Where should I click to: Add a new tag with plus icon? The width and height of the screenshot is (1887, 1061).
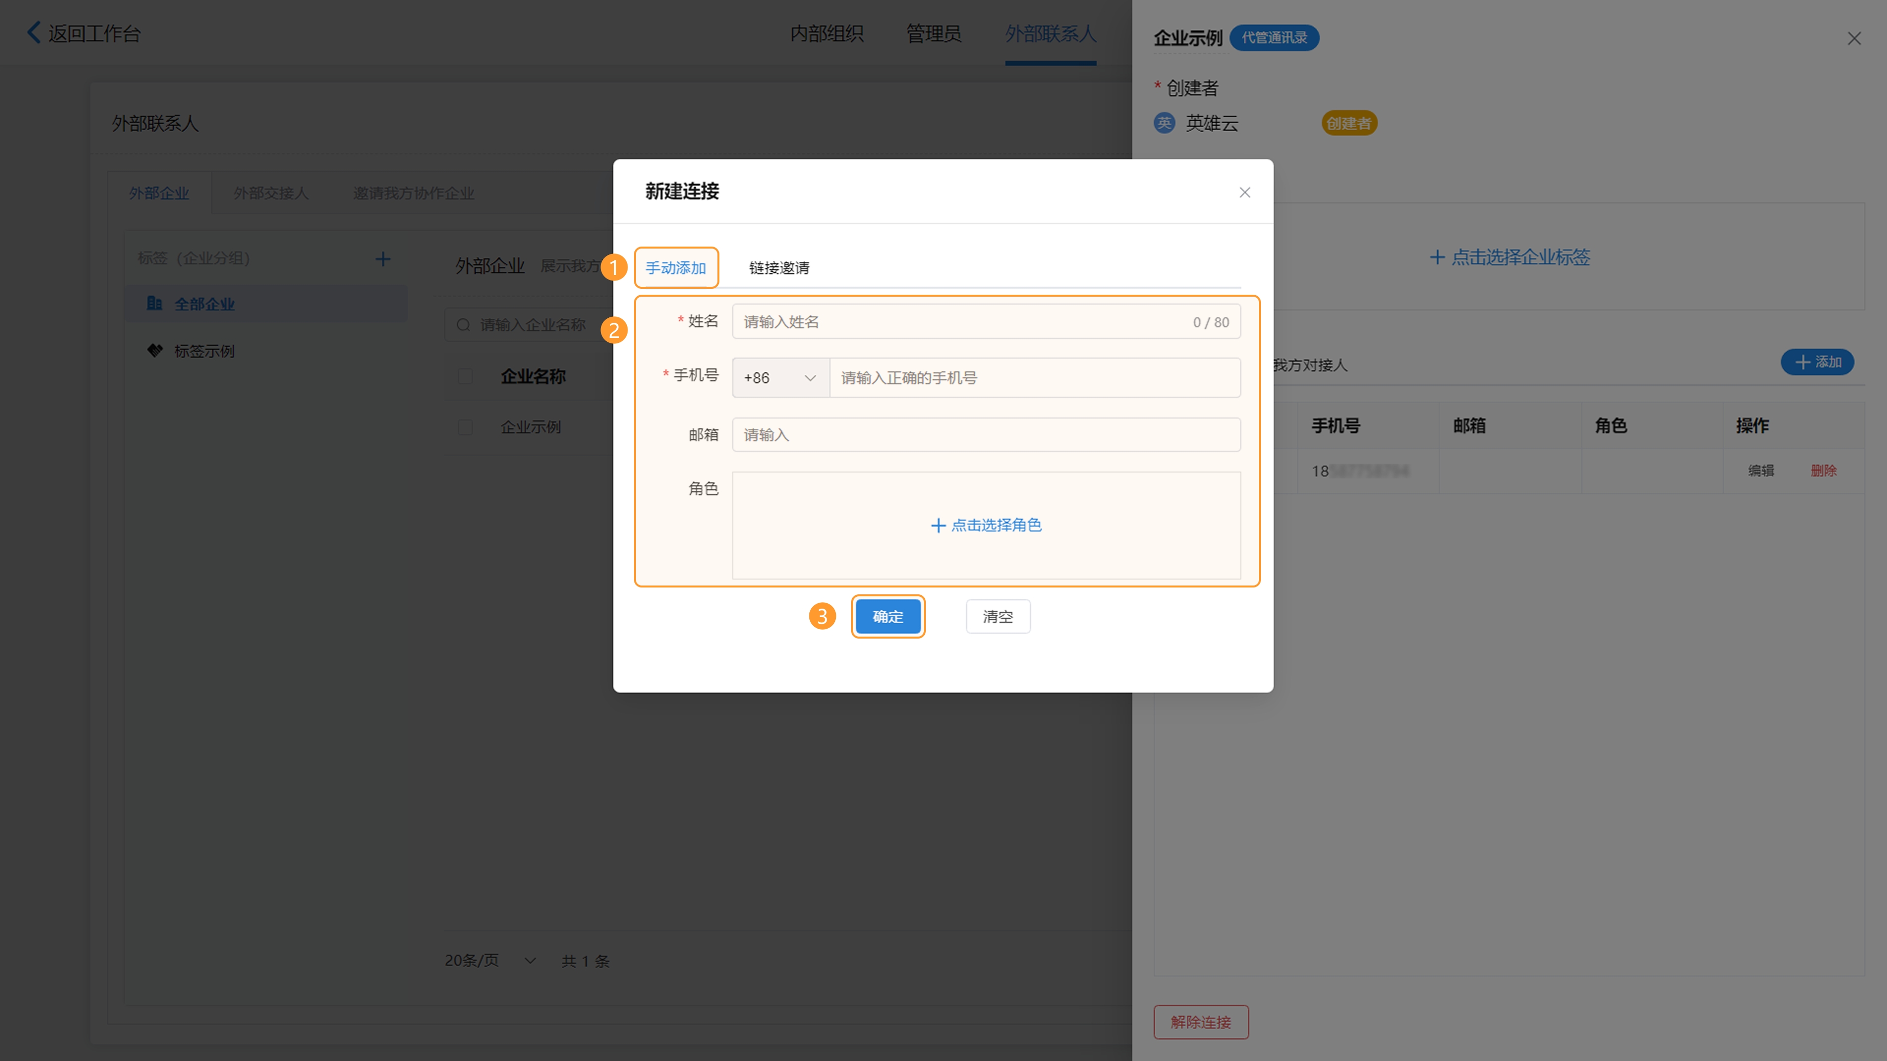382,259
